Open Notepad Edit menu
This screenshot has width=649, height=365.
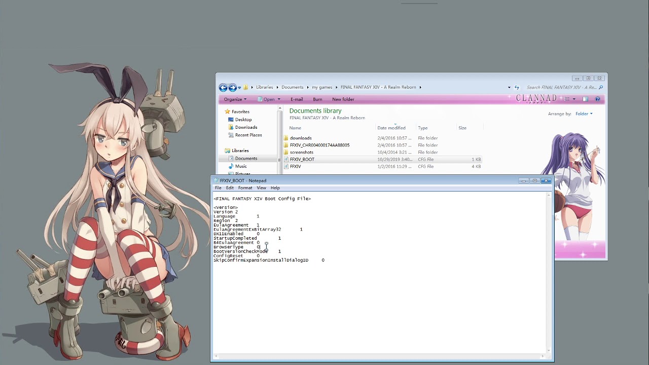pyautogui.click(x=230, y=188)
